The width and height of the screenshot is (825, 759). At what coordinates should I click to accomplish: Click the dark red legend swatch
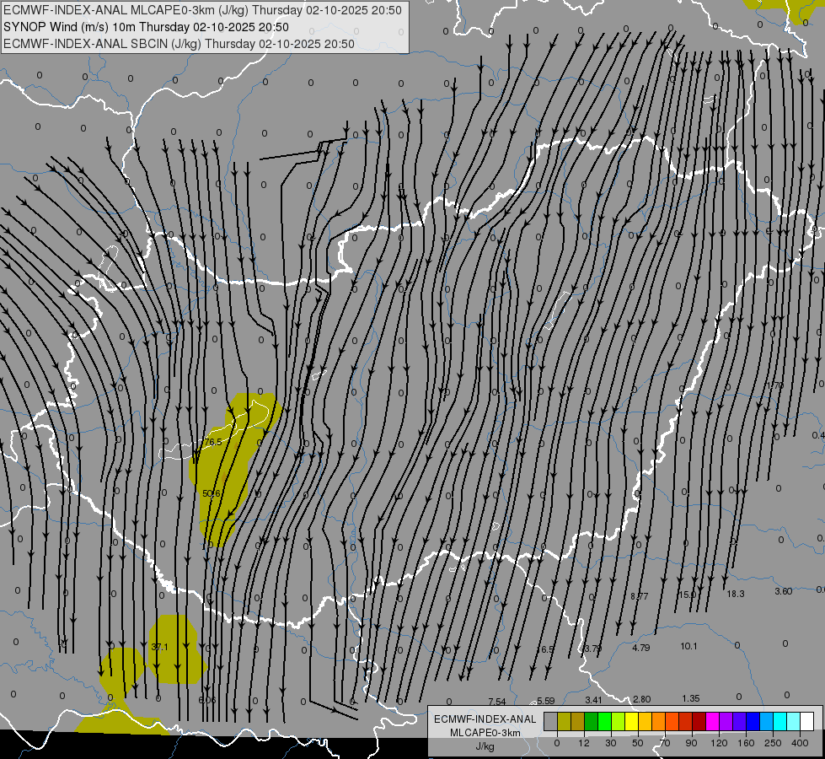pos(699,721)
